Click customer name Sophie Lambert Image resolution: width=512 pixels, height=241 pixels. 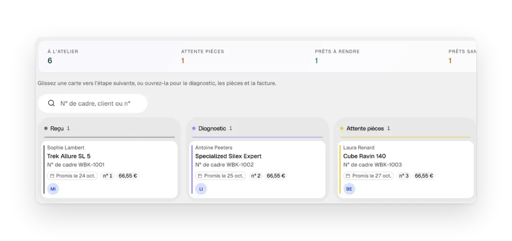click(x=66, y=148)
